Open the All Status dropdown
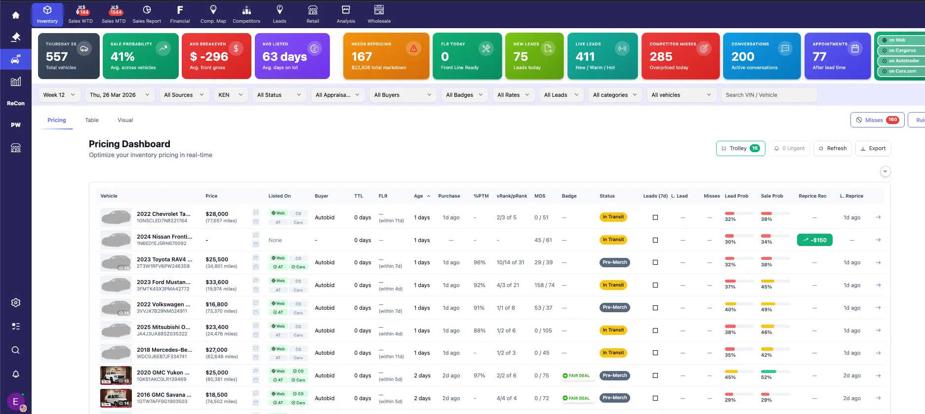This screenshot has width=925, height=414. [x=279, y=95]
